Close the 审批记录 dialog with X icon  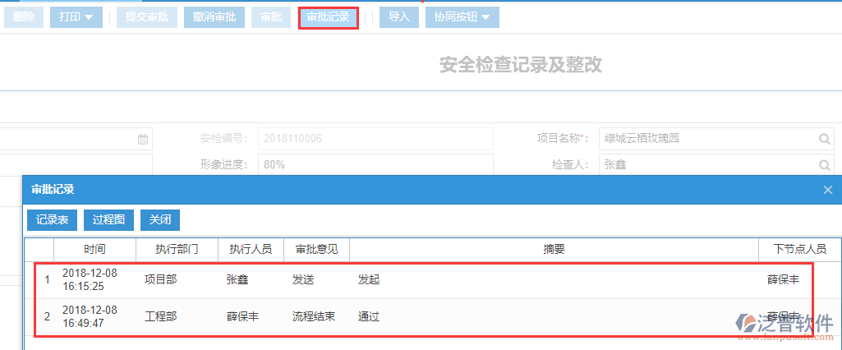827,190
